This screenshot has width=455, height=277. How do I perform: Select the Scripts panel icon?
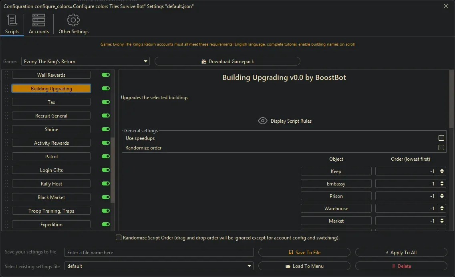[x=12, y=20]
